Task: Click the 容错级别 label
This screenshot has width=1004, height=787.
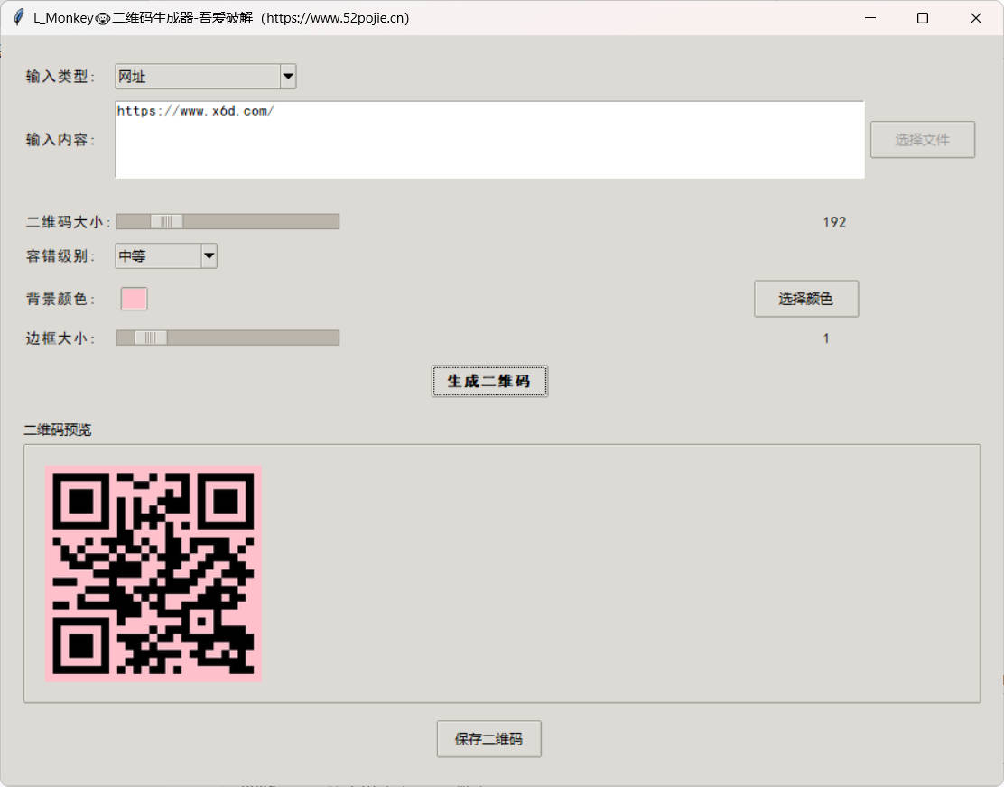Action: 60,256
